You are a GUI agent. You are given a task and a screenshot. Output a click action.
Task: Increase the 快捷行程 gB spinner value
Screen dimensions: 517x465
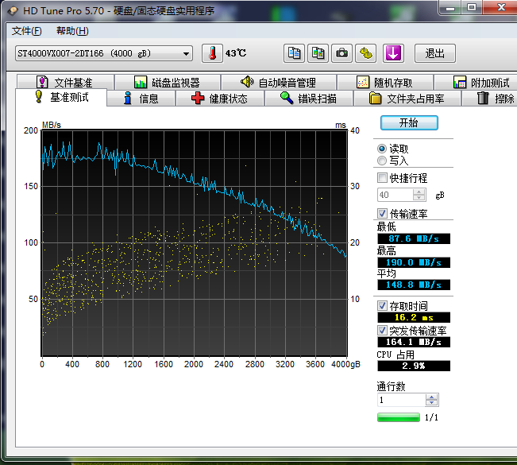[x=419, y=192]
